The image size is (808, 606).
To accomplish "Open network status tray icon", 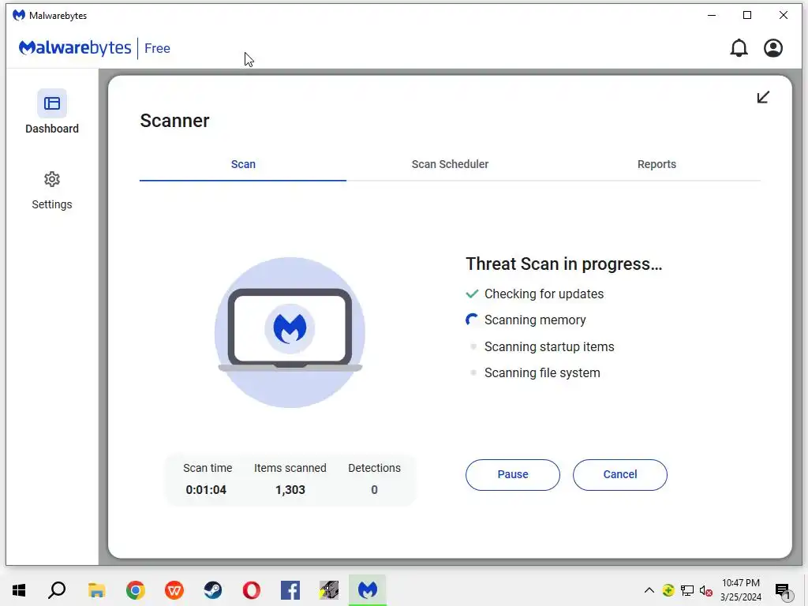I will tap(687, 590).
